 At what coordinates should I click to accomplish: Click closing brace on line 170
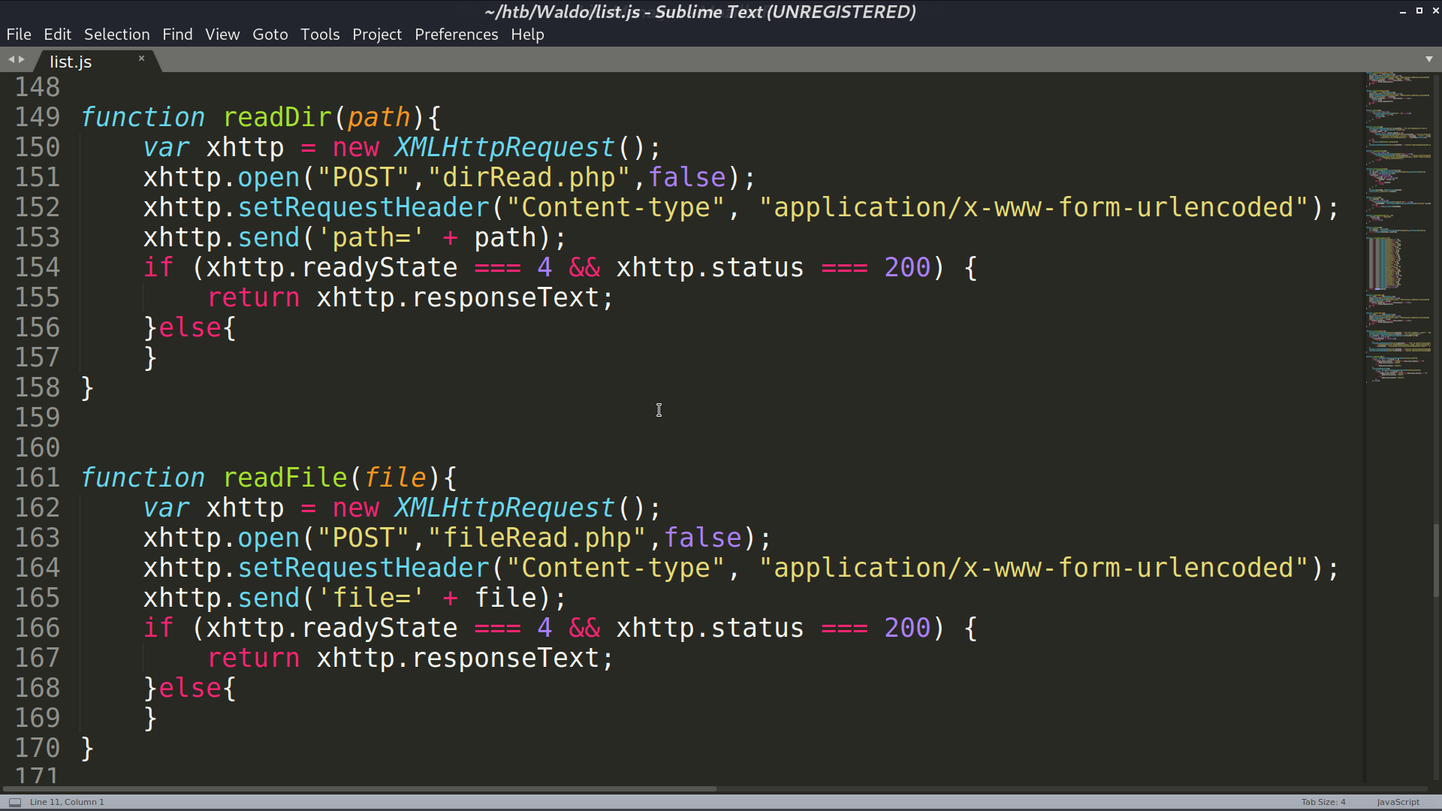87,749
